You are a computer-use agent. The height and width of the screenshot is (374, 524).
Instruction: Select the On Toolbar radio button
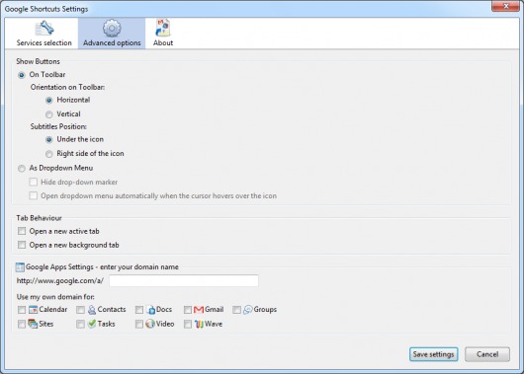(22, 75)
